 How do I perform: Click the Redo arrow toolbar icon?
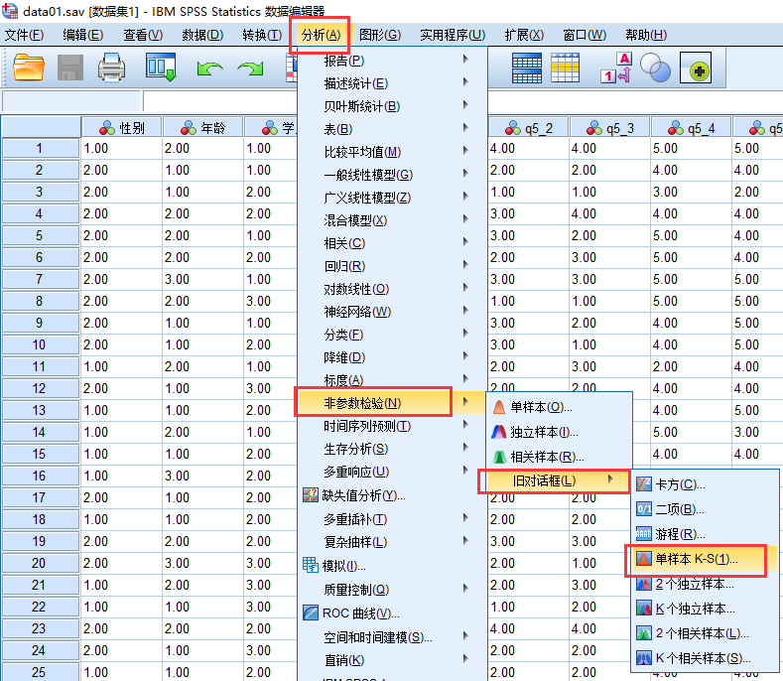click(x=250, y=68)
